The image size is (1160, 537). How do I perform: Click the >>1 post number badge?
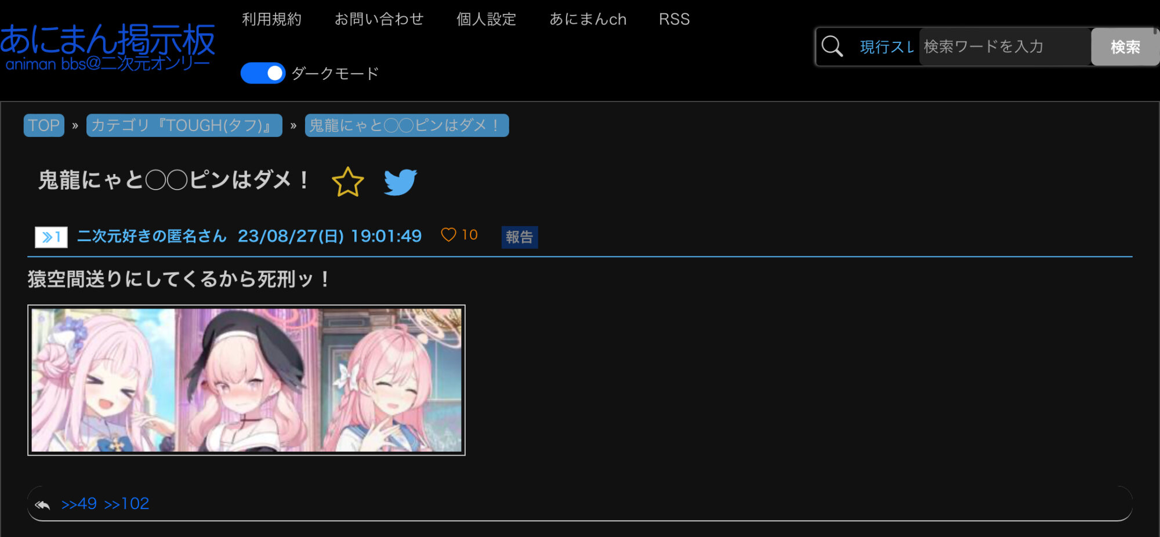point(51,237)
